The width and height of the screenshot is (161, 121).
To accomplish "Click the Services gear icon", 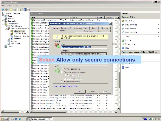I will click(9, 41).
